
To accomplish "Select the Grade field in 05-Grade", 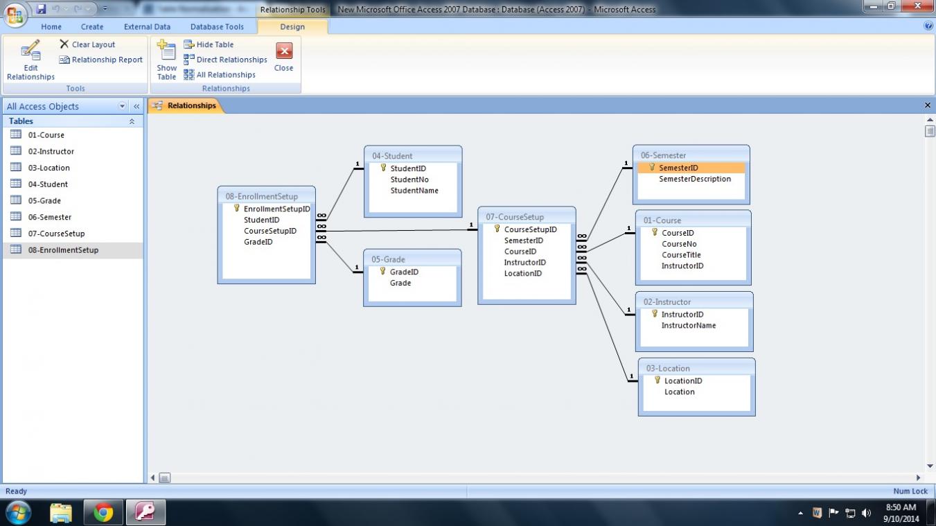I will (x=400, y=283).
